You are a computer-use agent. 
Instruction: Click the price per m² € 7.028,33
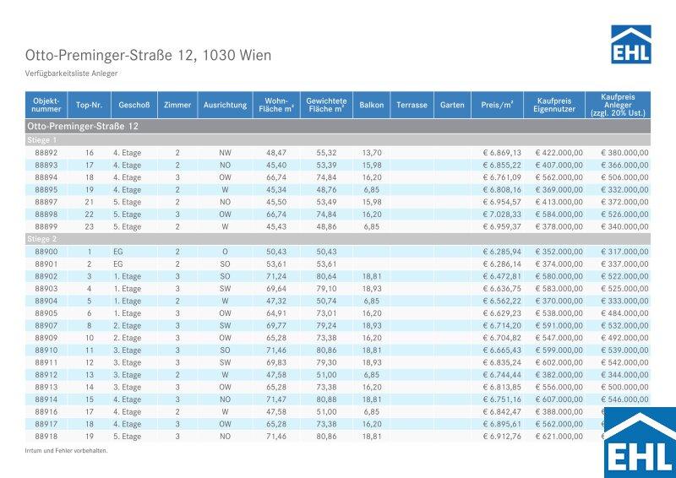click(x=502, y=215)
